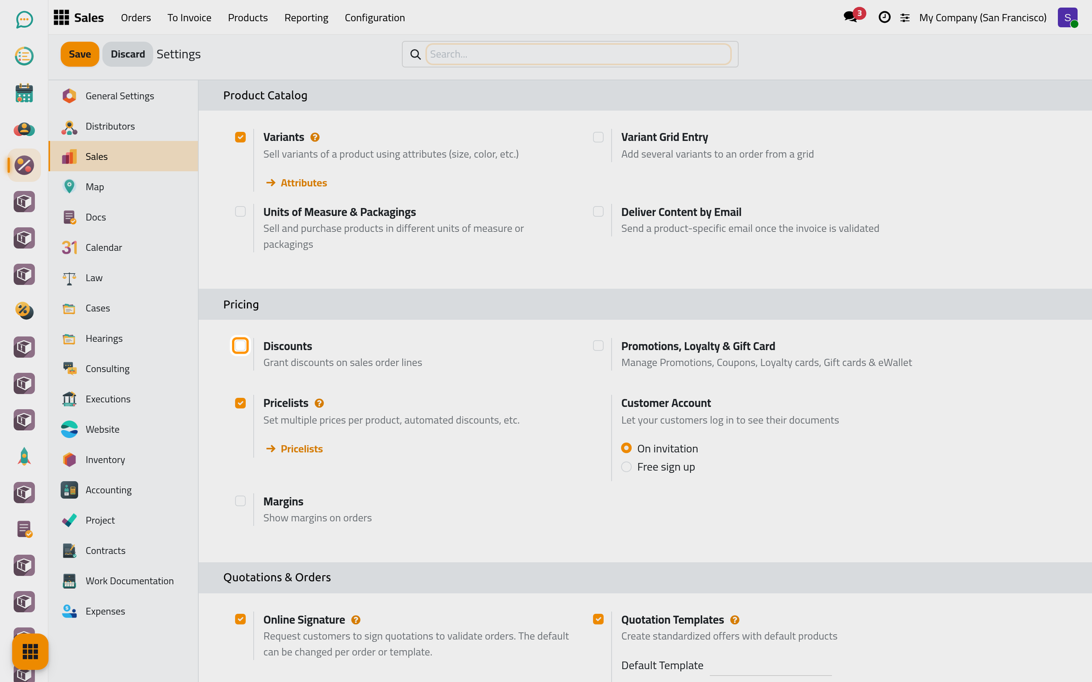Screen dimensions: 1092x682
Task: Open the debug sliders icon in top bar
Action: coord(905,18)
